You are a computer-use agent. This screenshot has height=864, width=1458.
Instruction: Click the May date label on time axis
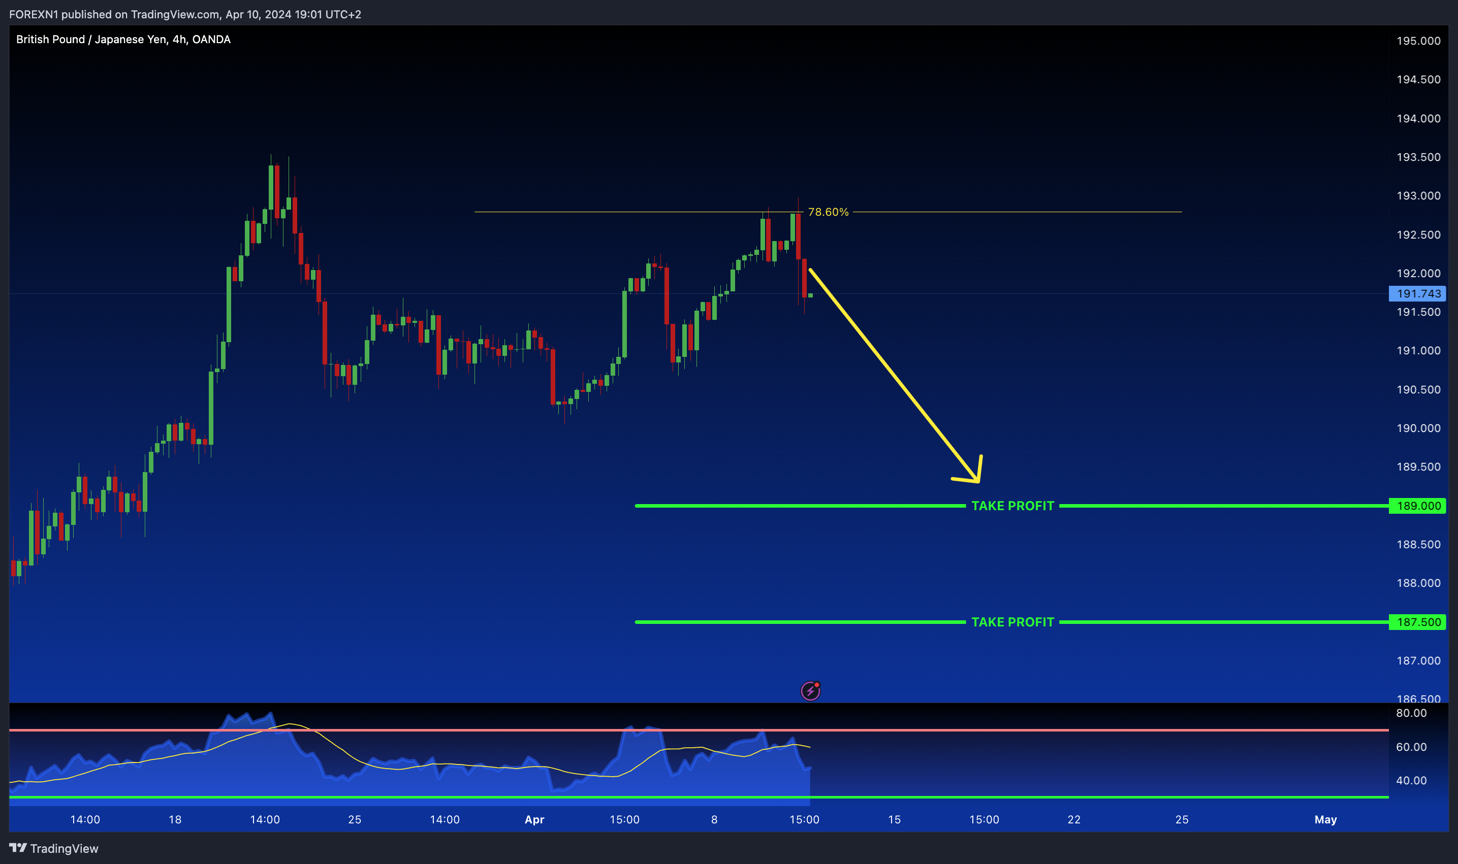pyautogui.click(x=1325, y=819)
